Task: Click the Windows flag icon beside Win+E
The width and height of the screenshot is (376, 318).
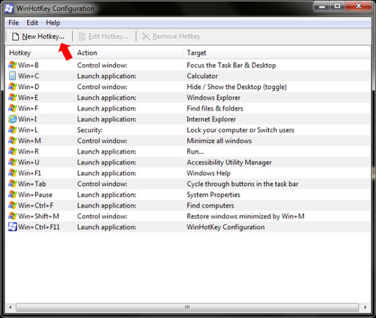Action: click(x=12, y=98)
